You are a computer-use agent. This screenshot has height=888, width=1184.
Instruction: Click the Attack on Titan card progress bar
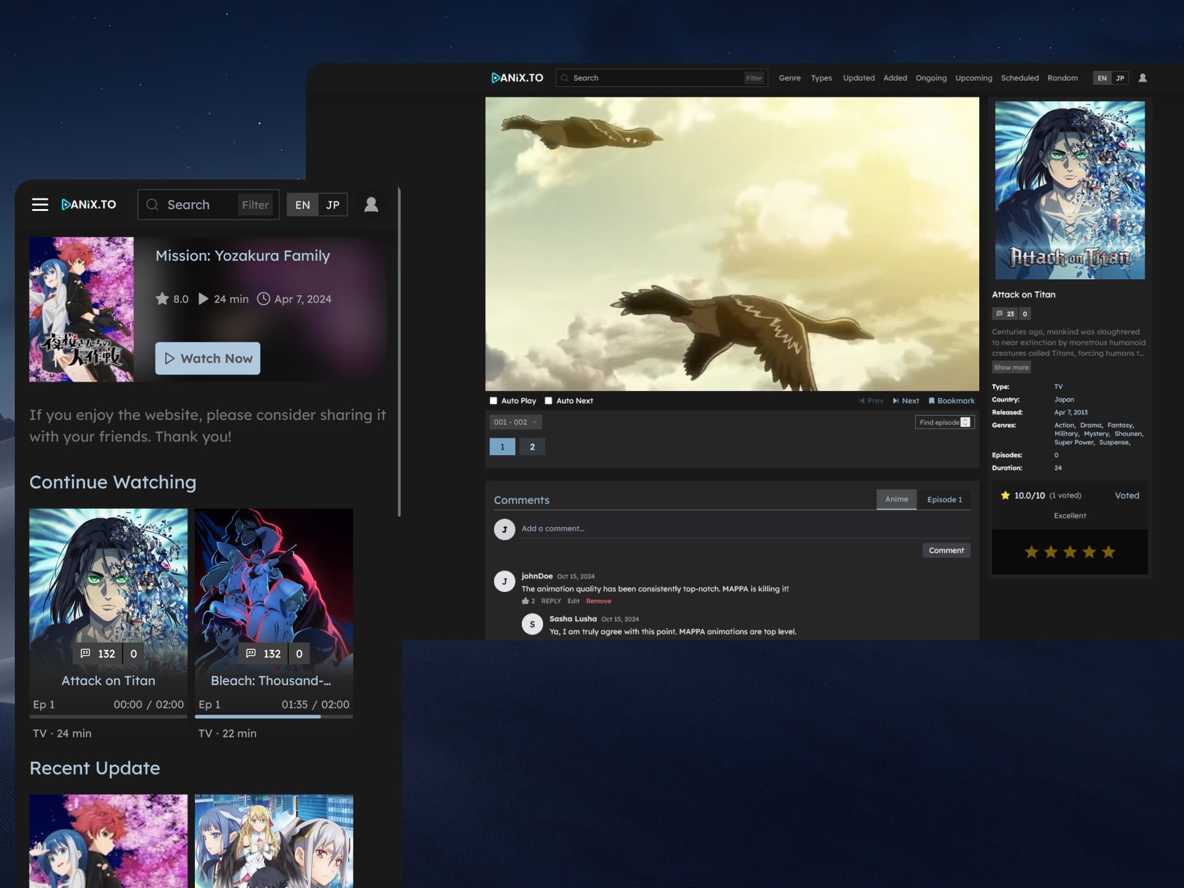tap(109, 717)
